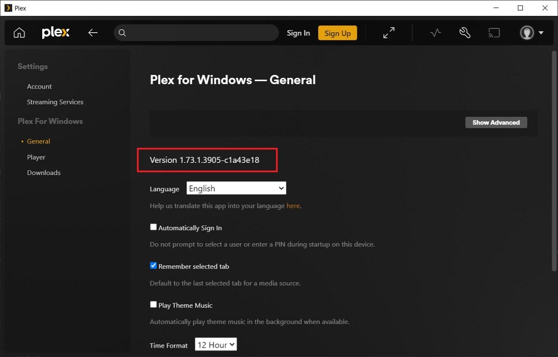558x357 pixels.
Task: Click the user avatar icon
Action: point(527,32)
